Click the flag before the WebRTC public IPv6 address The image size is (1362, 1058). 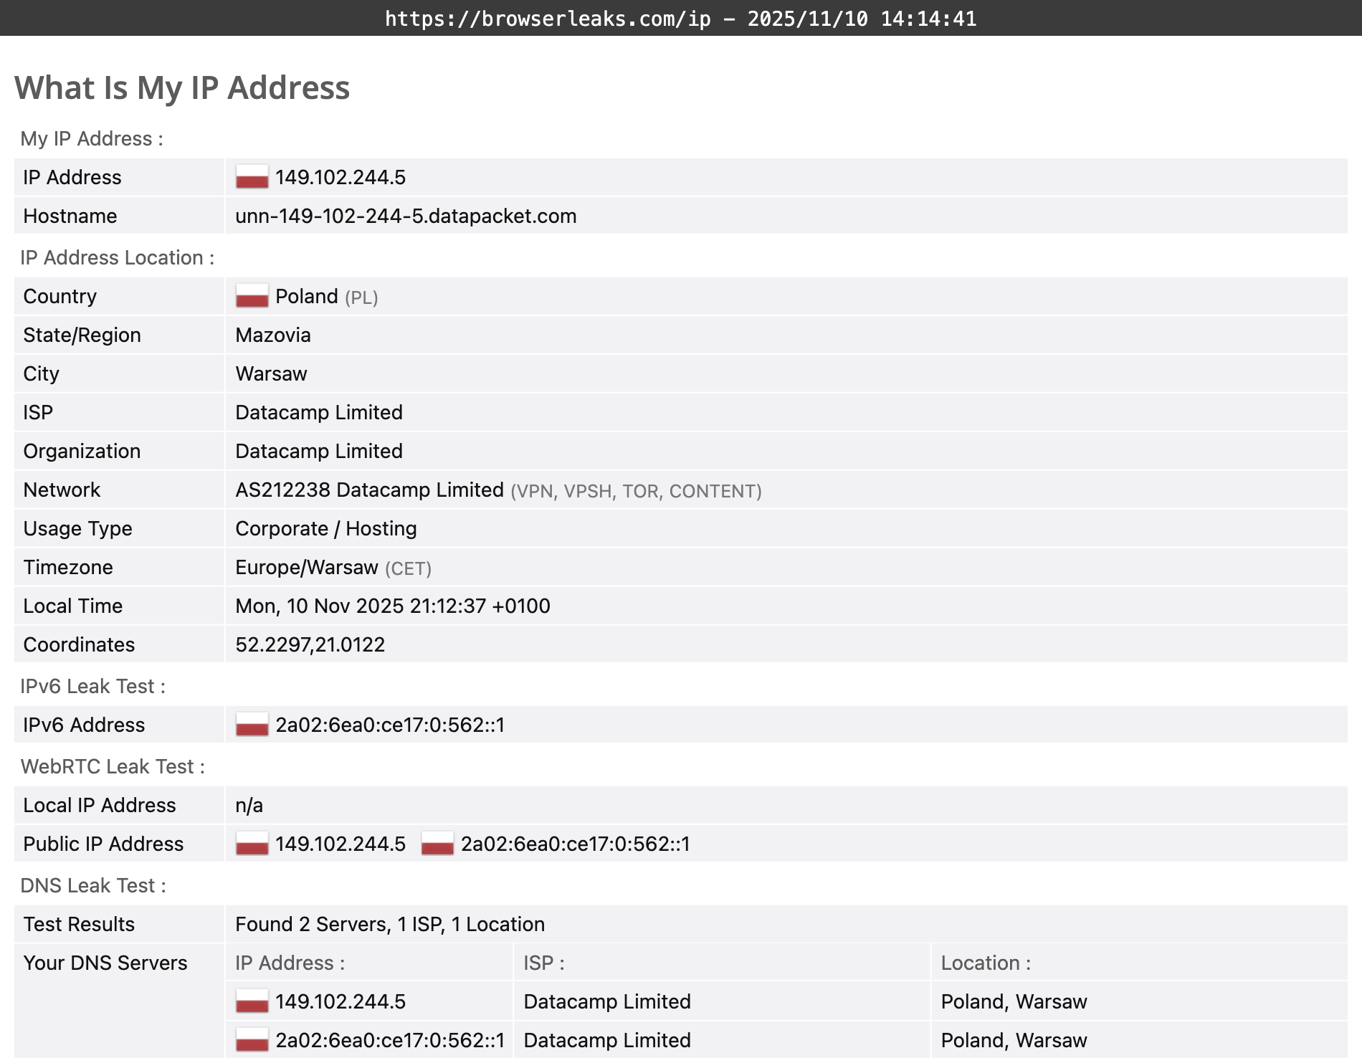coord(437,844)
